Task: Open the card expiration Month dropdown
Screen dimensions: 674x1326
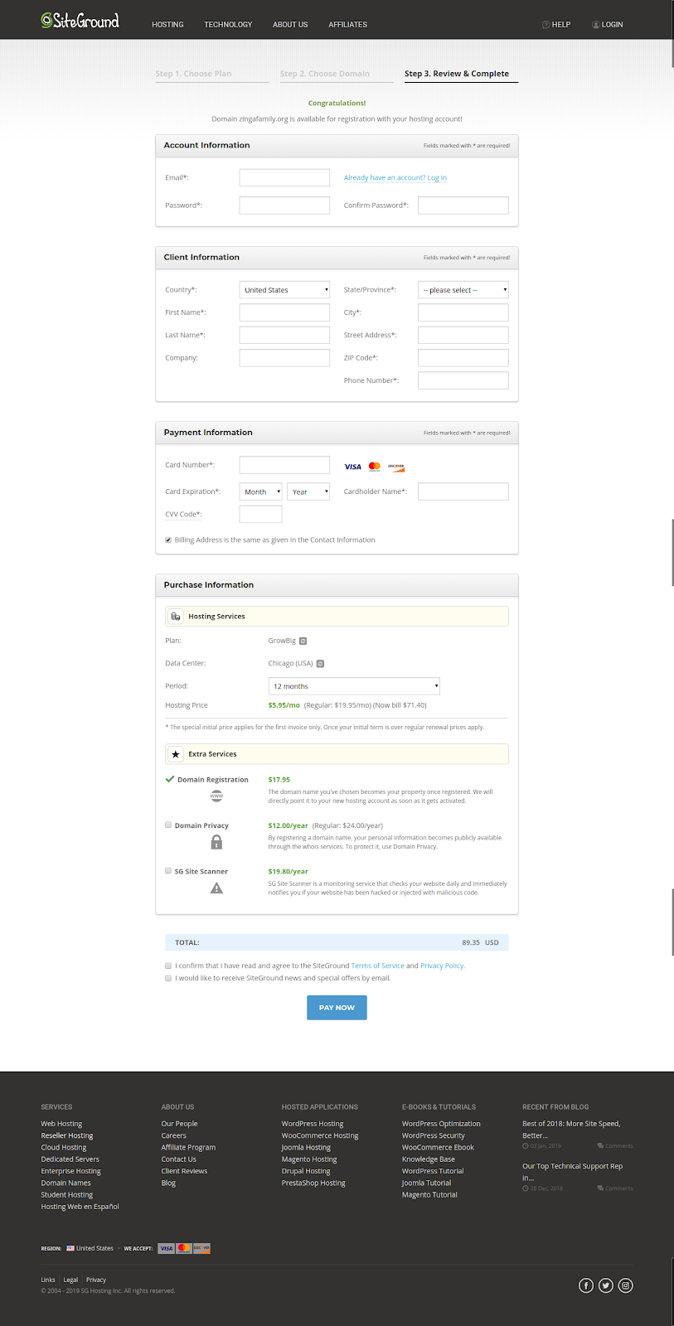Action: click(x=261, y=491)
